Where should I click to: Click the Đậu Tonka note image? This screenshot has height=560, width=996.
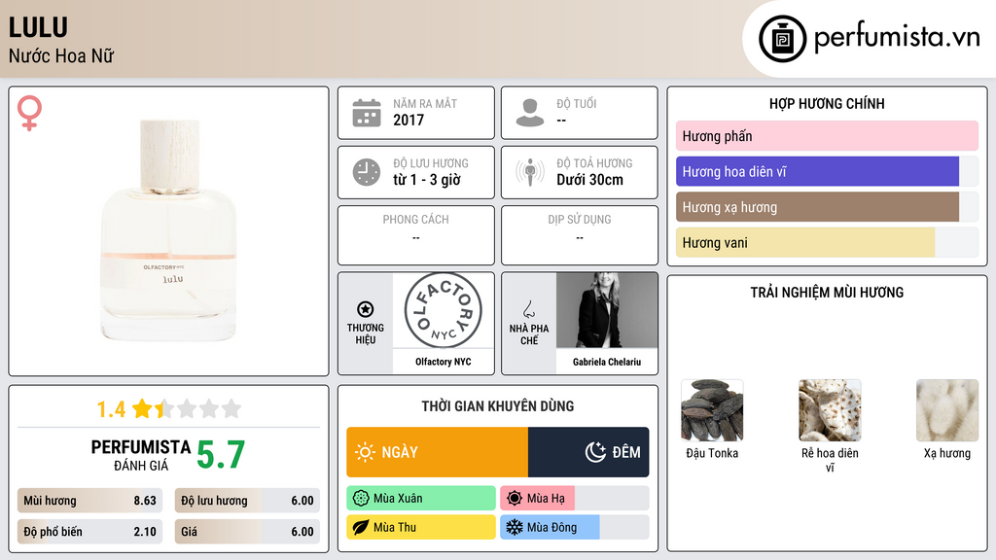pyautogui.click(x=712, y=410)
